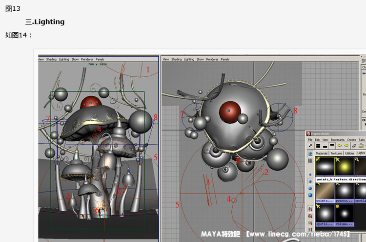Choose the extra large swatch size sphere

[x=310, y=195]
